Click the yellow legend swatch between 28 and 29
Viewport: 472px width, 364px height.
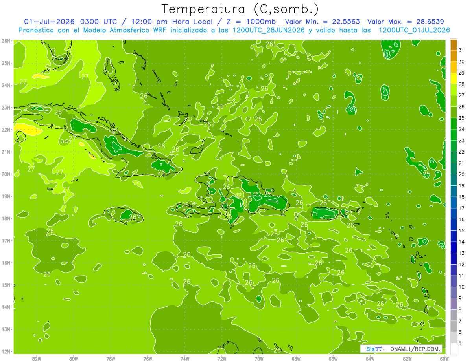[454, 79]
